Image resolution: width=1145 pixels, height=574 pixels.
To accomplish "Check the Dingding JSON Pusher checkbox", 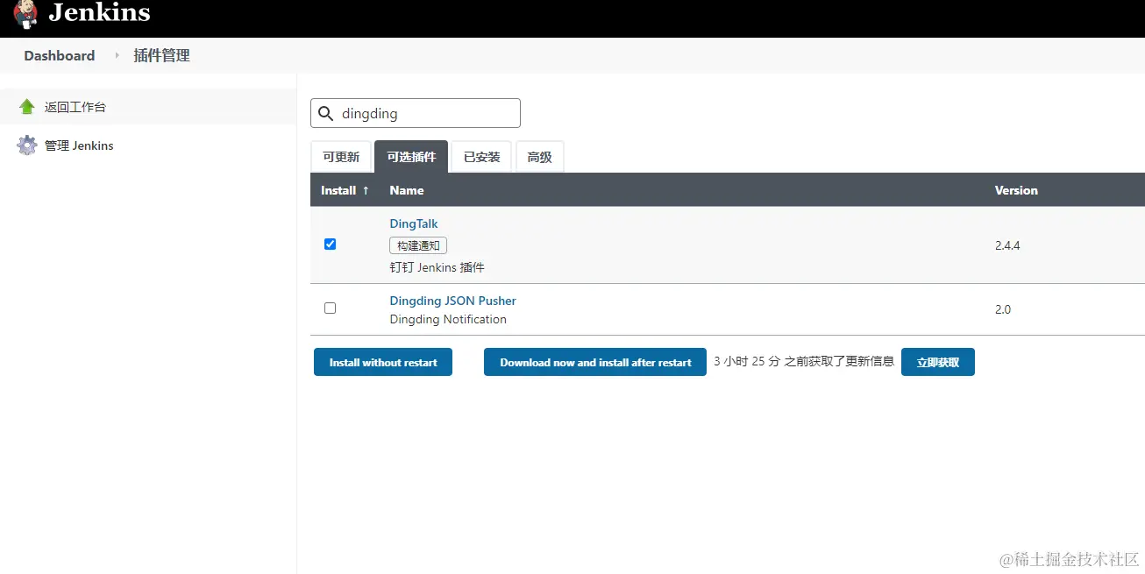I will (x=330, y=308).
